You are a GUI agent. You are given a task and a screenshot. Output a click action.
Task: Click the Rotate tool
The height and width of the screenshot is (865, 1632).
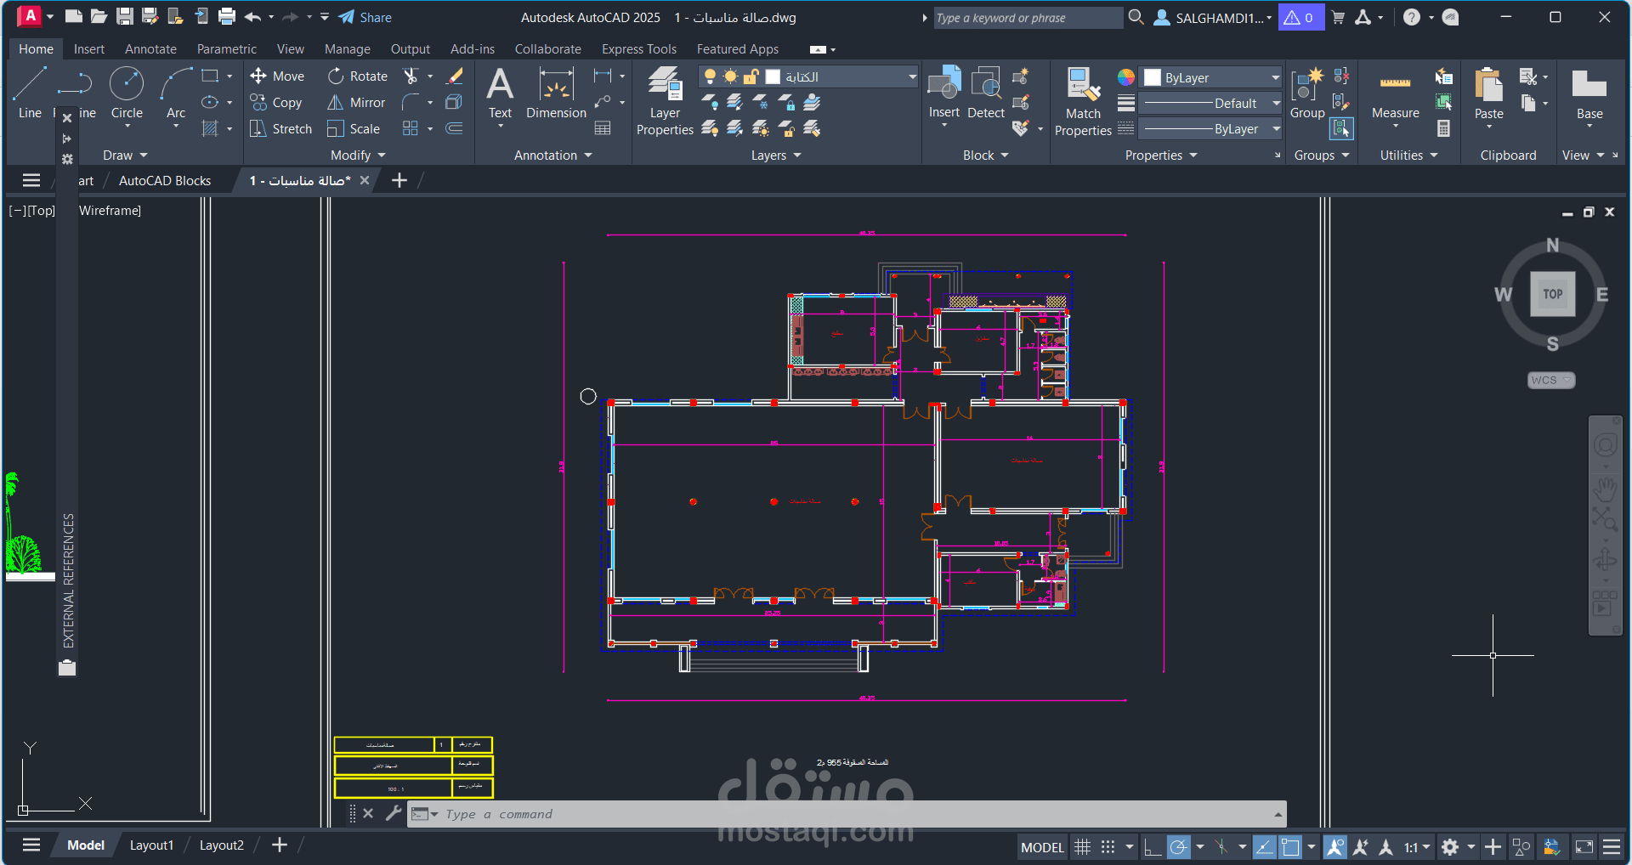(x=358, y=76)
